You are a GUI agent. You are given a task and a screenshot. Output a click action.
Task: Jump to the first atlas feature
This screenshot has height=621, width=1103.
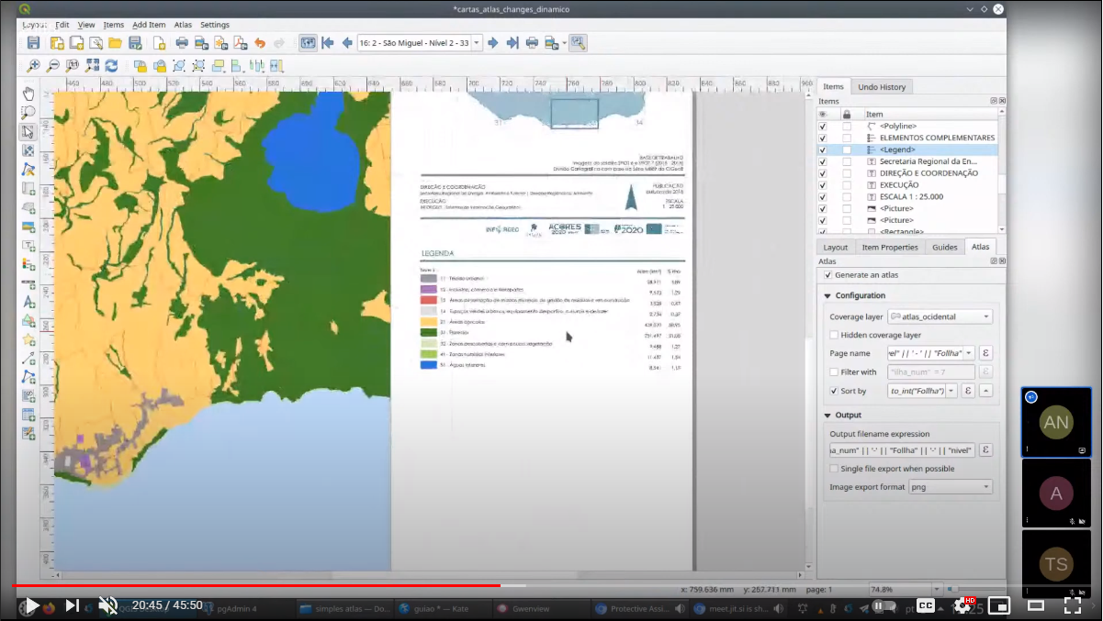pos(327,42)
